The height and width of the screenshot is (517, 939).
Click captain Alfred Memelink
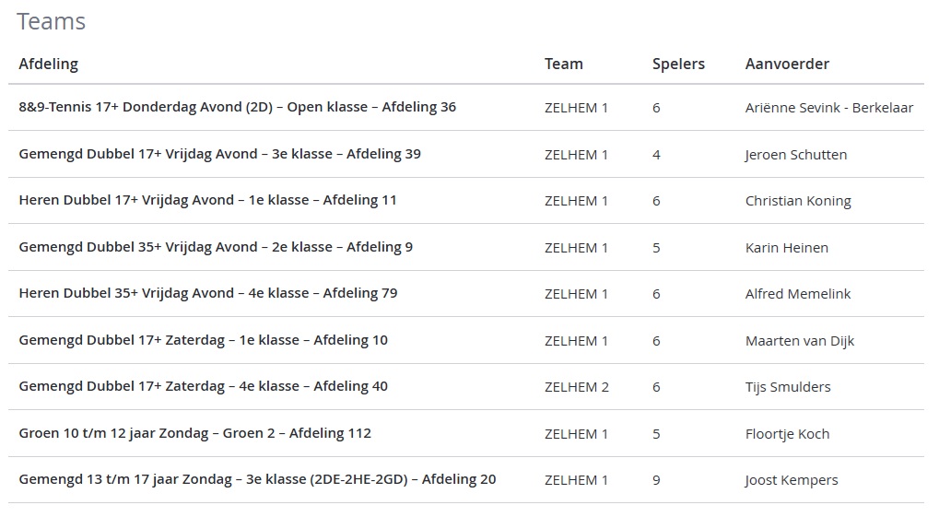coord(798,294)
